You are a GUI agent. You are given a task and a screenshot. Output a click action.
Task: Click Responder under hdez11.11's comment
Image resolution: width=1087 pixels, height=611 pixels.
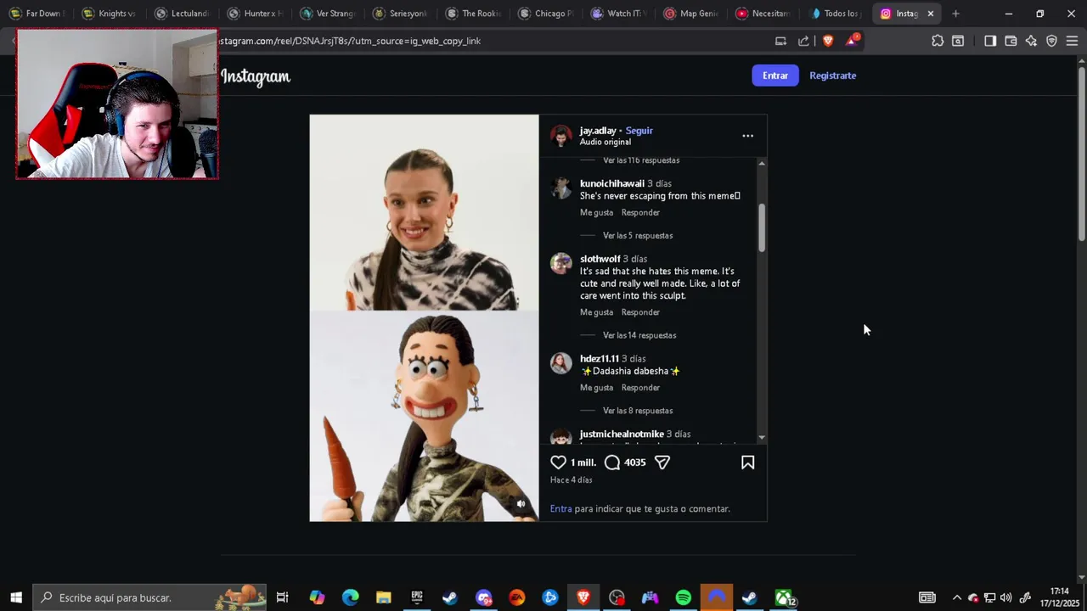640,388
